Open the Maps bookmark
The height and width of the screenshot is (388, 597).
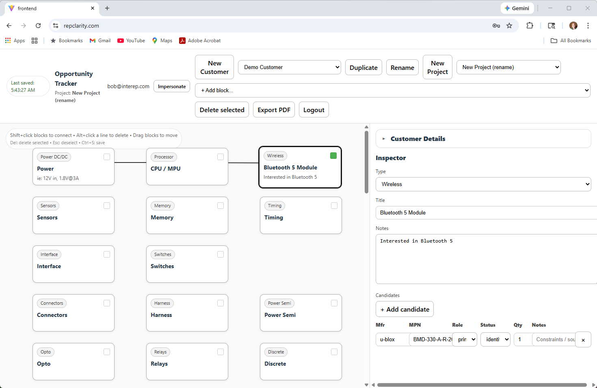[x=162, y=40]
